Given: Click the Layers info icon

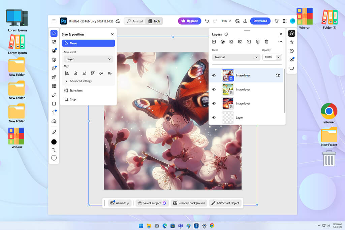Looking at the screenshot, I should [226, 34].
